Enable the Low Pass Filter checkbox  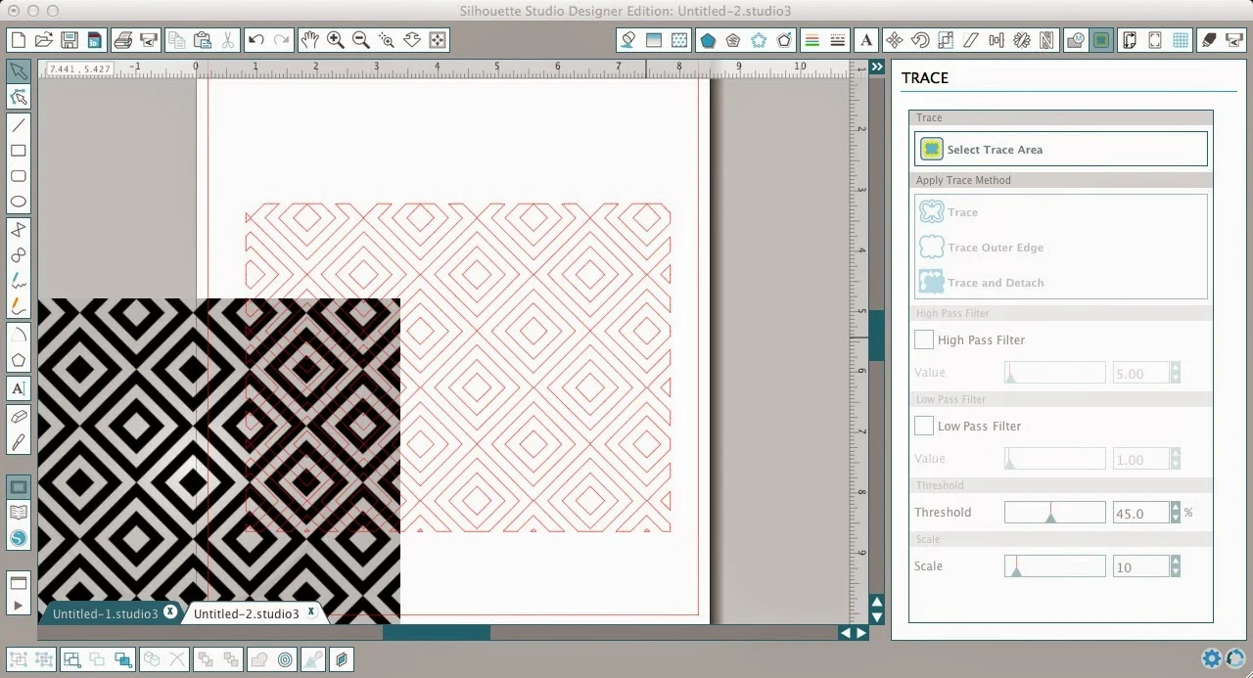923,426
